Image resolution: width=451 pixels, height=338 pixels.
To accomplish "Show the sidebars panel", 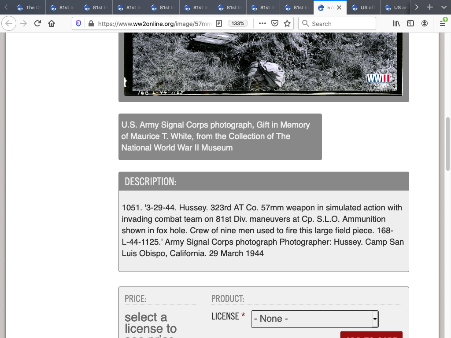I will (x=410, y=23).
